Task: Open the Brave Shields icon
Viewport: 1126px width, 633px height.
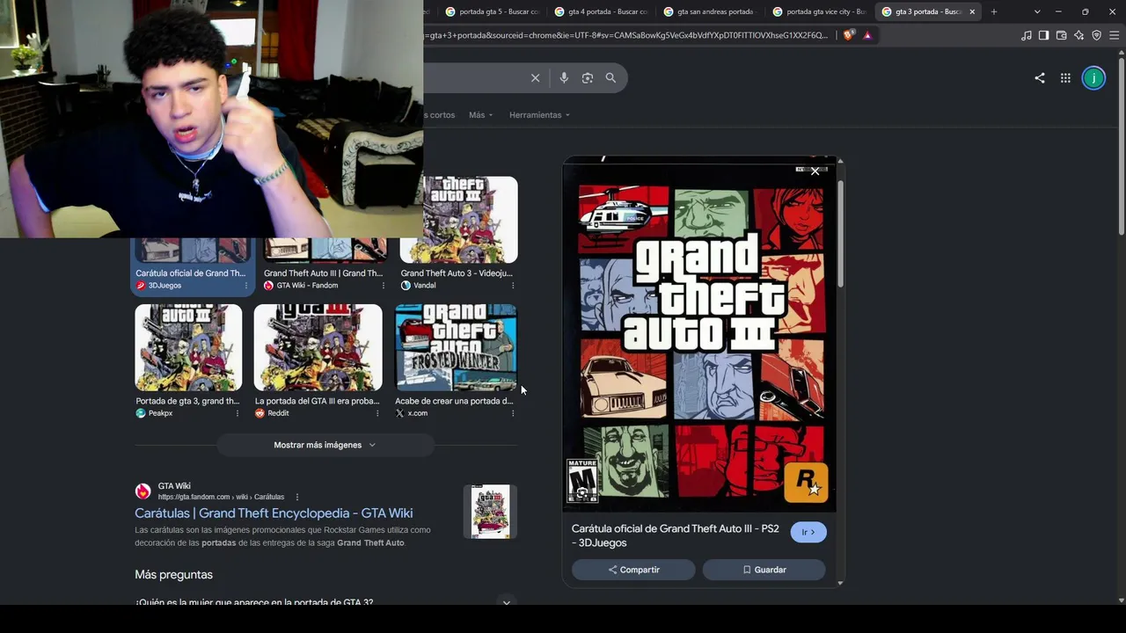Action: [x=848, y=35]
